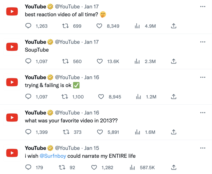This screenshot has height=174, width=212.
Task: Like the "SoupTube" tweet
Action: (x=100, y=61)
